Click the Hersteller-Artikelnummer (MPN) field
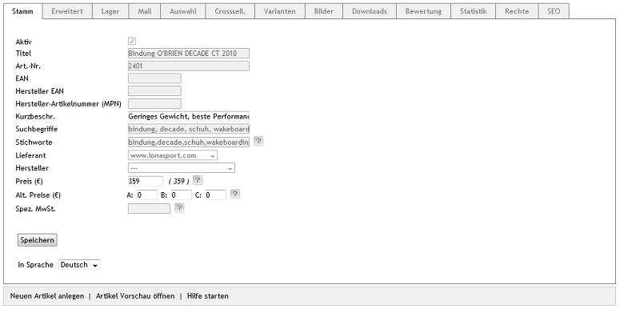The width and height of the screenshot is (620, 309). point(154,103)
